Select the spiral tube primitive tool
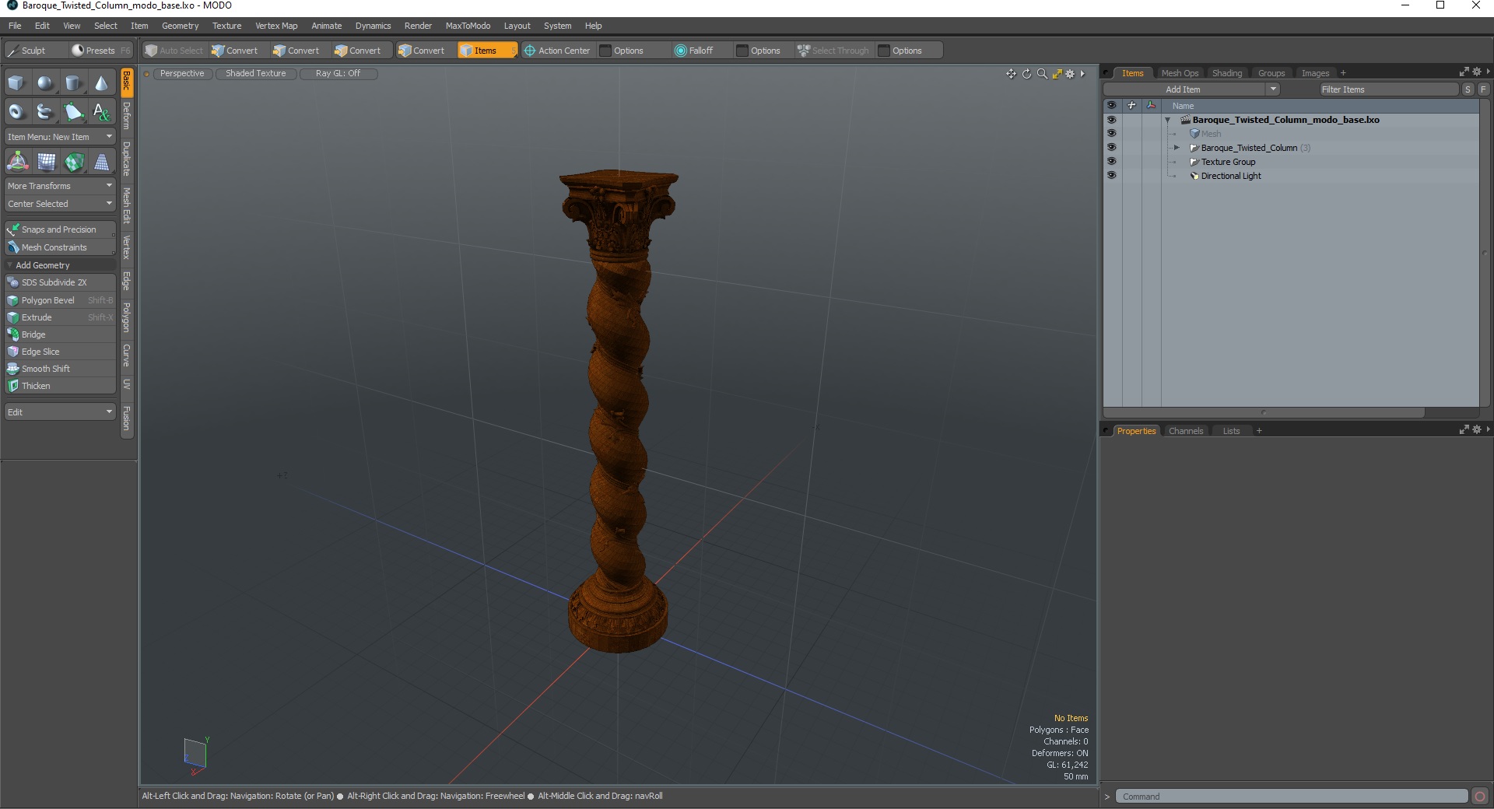 (x=45, y=112)
